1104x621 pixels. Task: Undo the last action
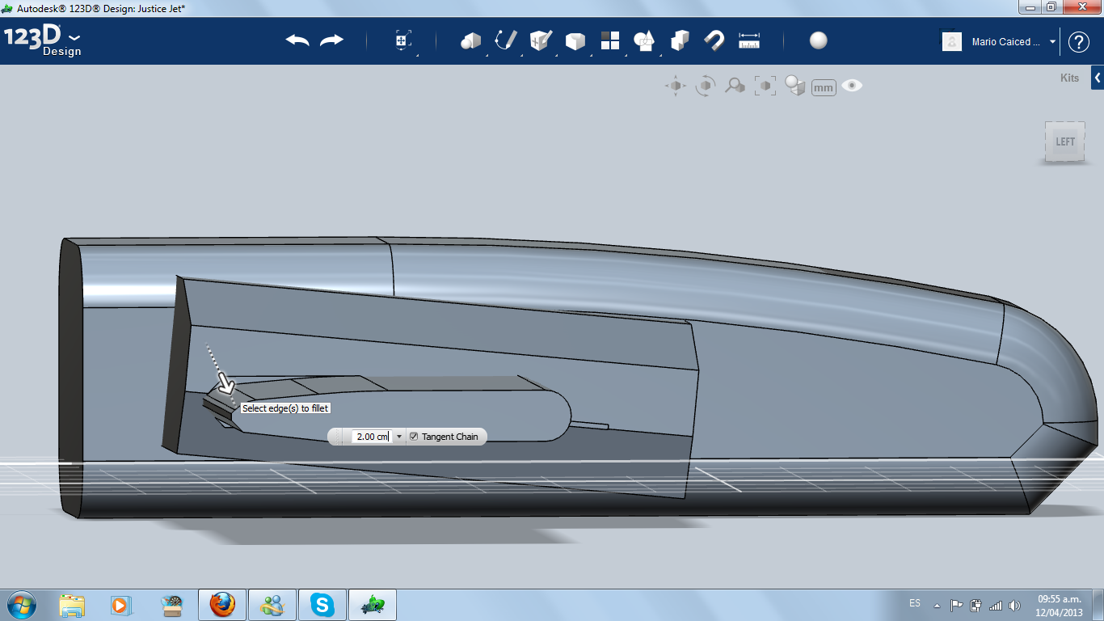(297, 40)
